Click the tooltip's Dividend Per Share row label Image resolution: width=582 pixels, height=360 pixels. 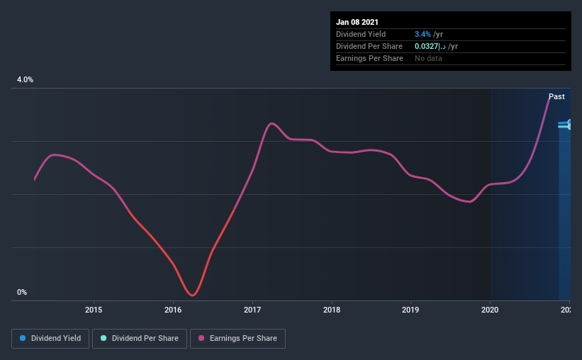[369, 46]
